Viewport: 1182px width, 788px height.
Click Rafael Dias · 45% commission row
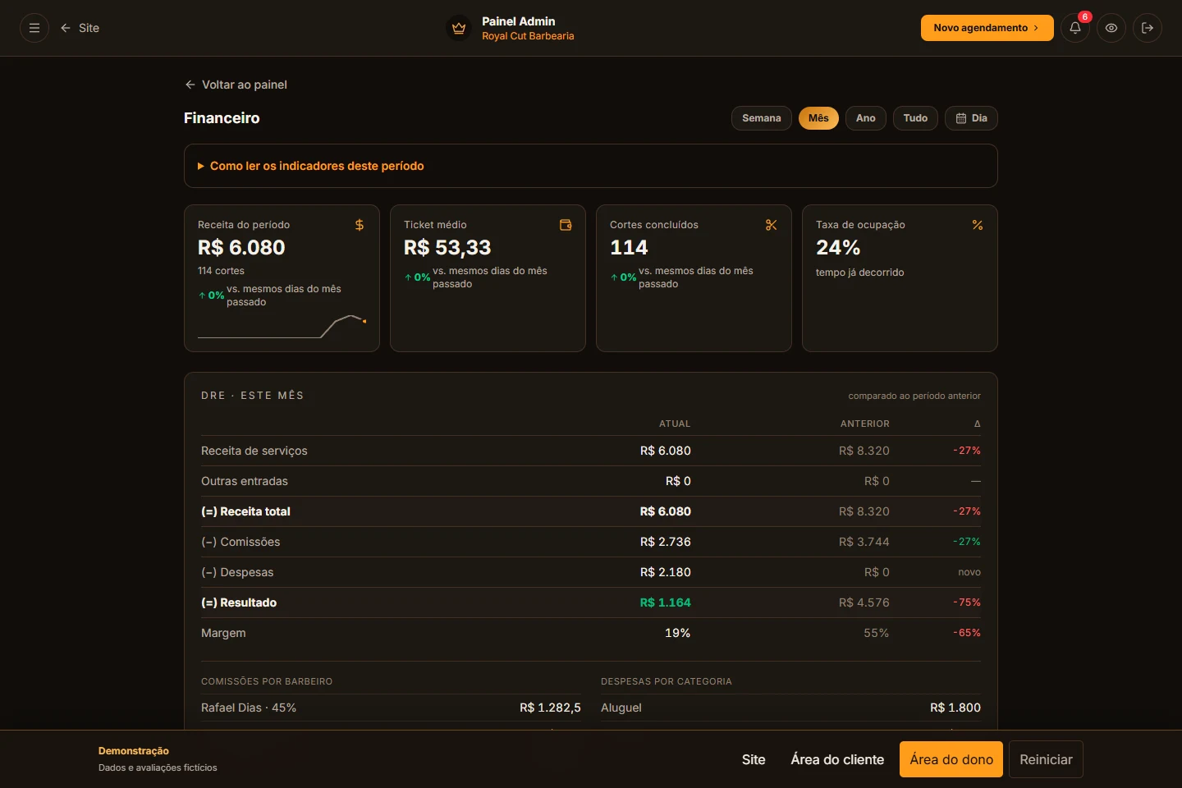391,708
